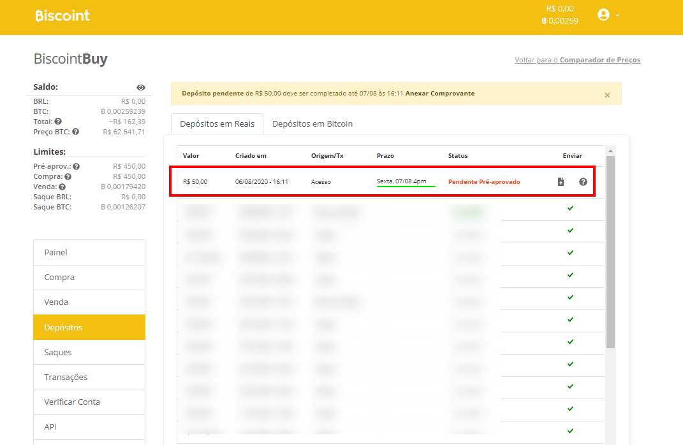This screenshot has width=683, height=445.
Task: Click the Pendente Pré-aprovado status
Action: [484, 182]
